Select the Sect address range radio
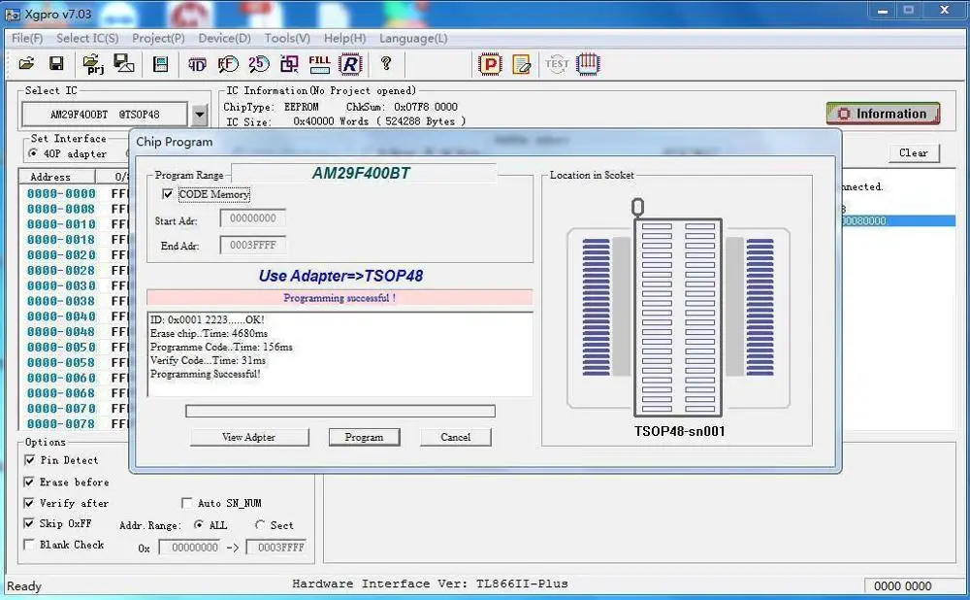970x600 pixels. click(x=260, y=525)
